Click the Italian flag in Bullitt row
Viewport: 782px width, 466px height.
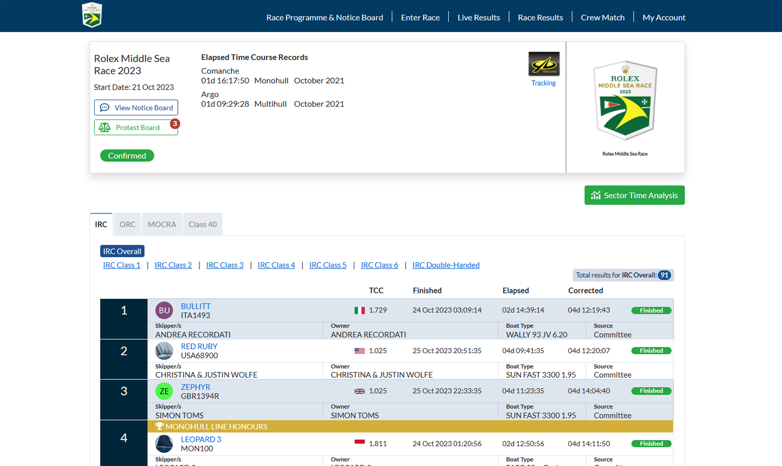[x=359, y=310]
